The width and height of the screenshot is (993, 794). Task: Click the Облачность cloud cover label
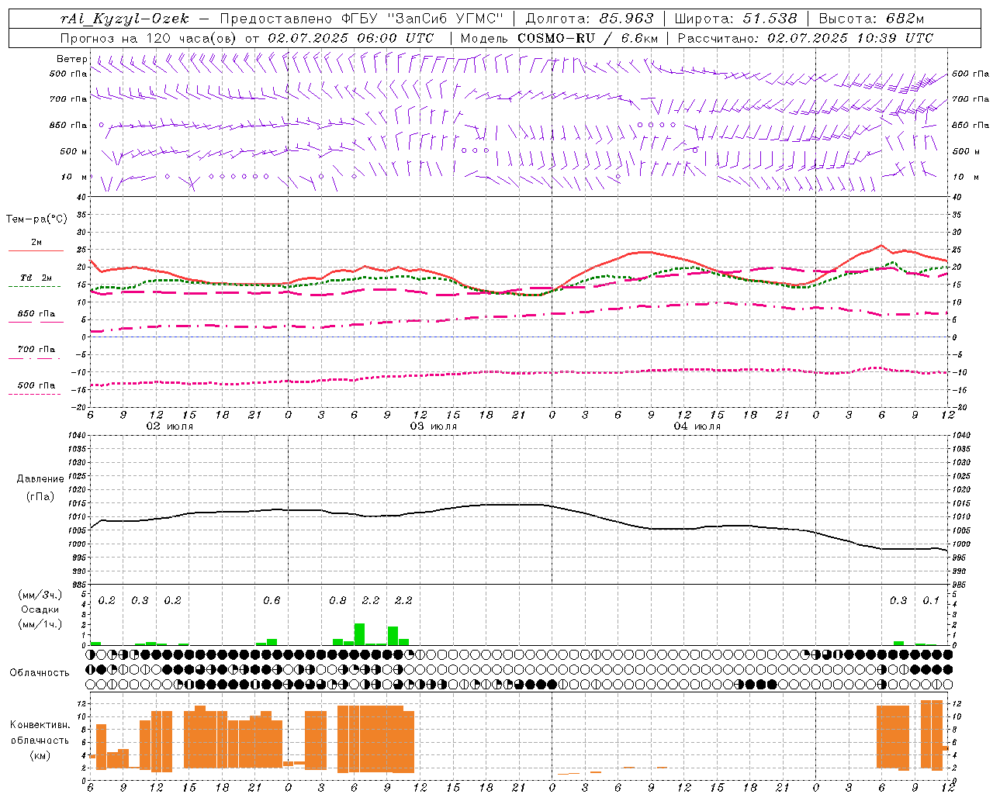[40, 672]
